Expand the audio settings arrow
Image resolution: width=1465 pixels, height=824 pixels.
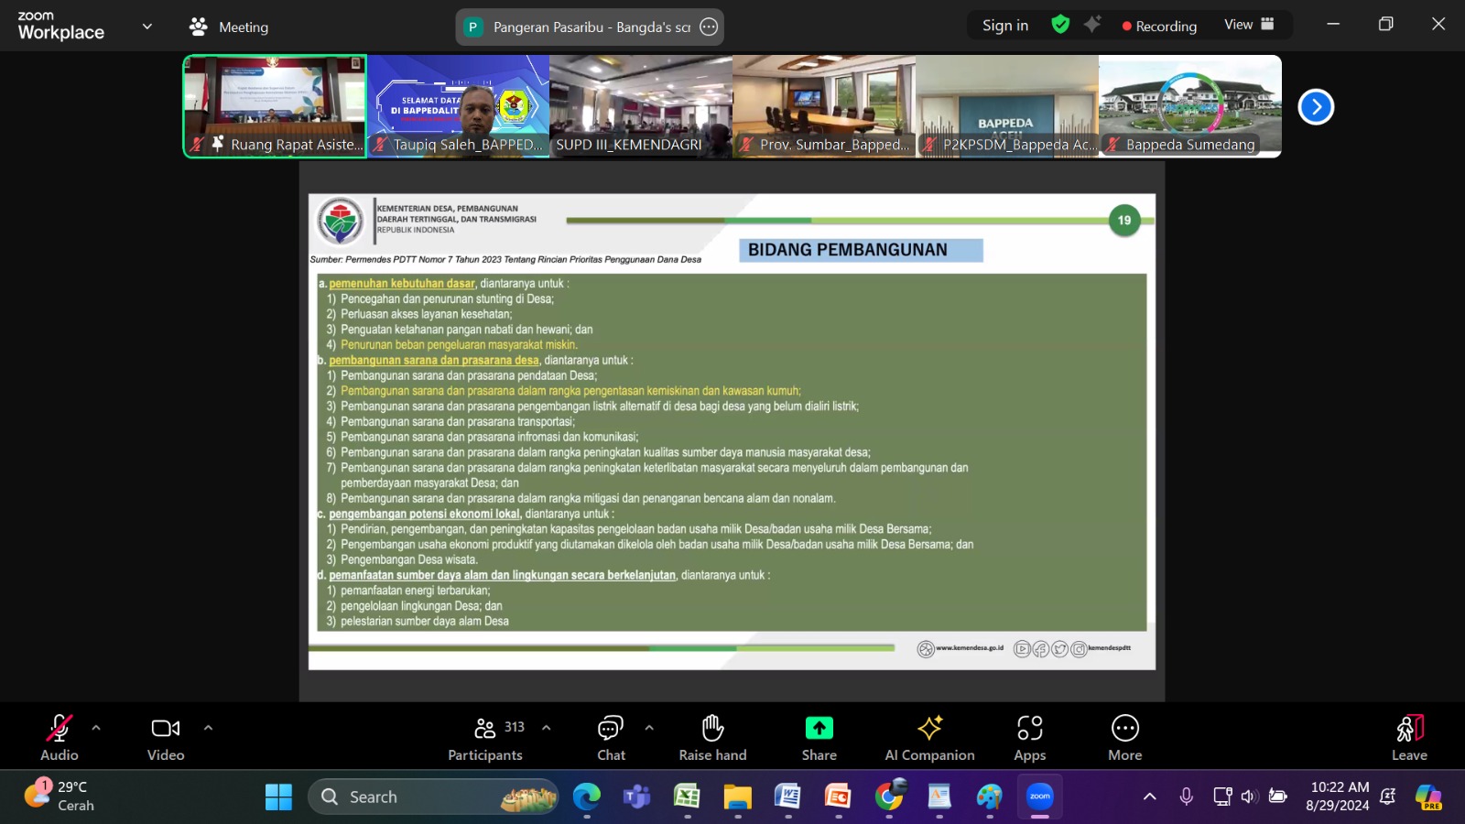(96, 728)
